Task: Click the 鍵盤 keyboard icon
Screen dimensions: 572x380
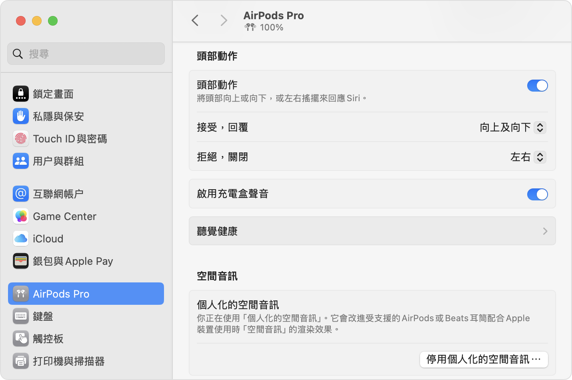Action: click(21, 316)
